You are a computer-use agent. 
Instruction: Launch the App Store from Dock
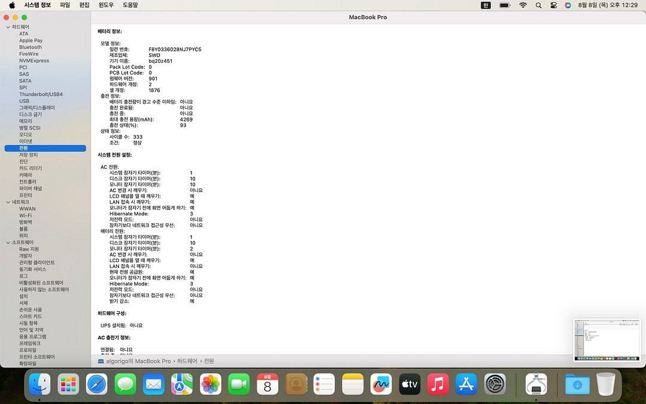[467, 384]
